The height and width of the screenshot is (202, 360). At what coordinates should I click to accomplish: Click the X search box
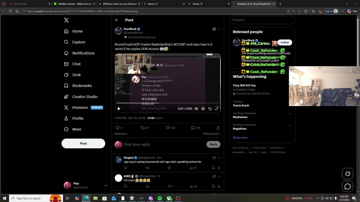[x=262, y=20]
